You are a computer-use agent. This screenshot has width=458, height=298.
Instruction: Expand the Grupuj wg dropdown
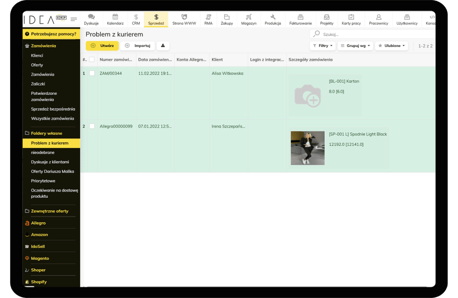click(x=355, y=46)
